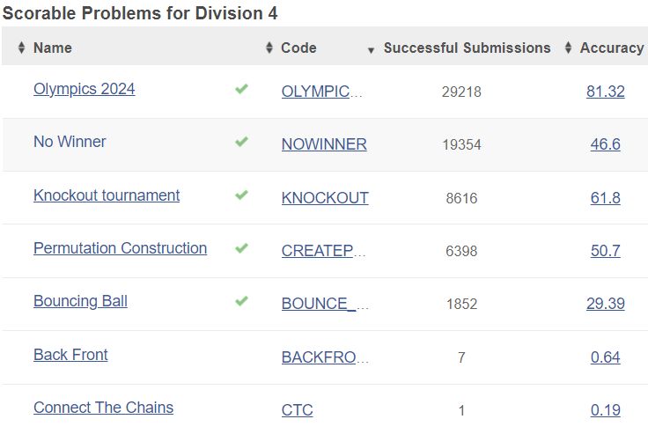Click checkmark beside Permutation Construction
This screenshot has height=434, width=648.
click(x=241, y=248)
